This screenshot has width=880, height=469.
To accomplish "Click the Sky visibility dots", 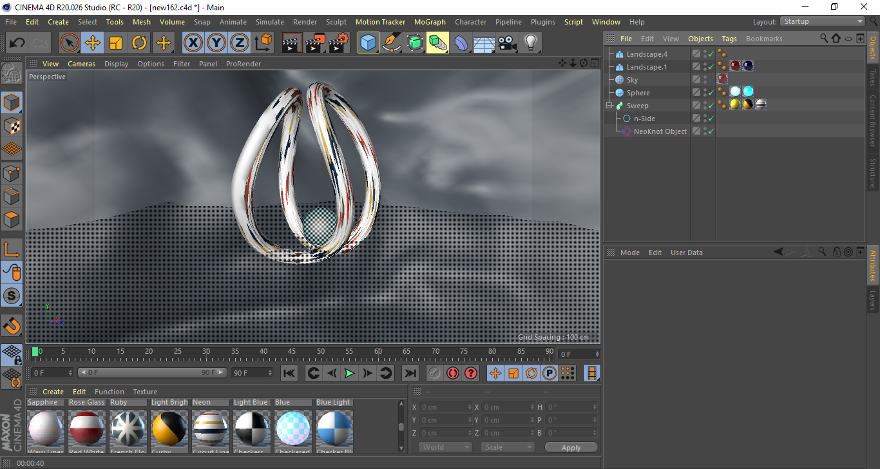I will [x=705, y=80].
